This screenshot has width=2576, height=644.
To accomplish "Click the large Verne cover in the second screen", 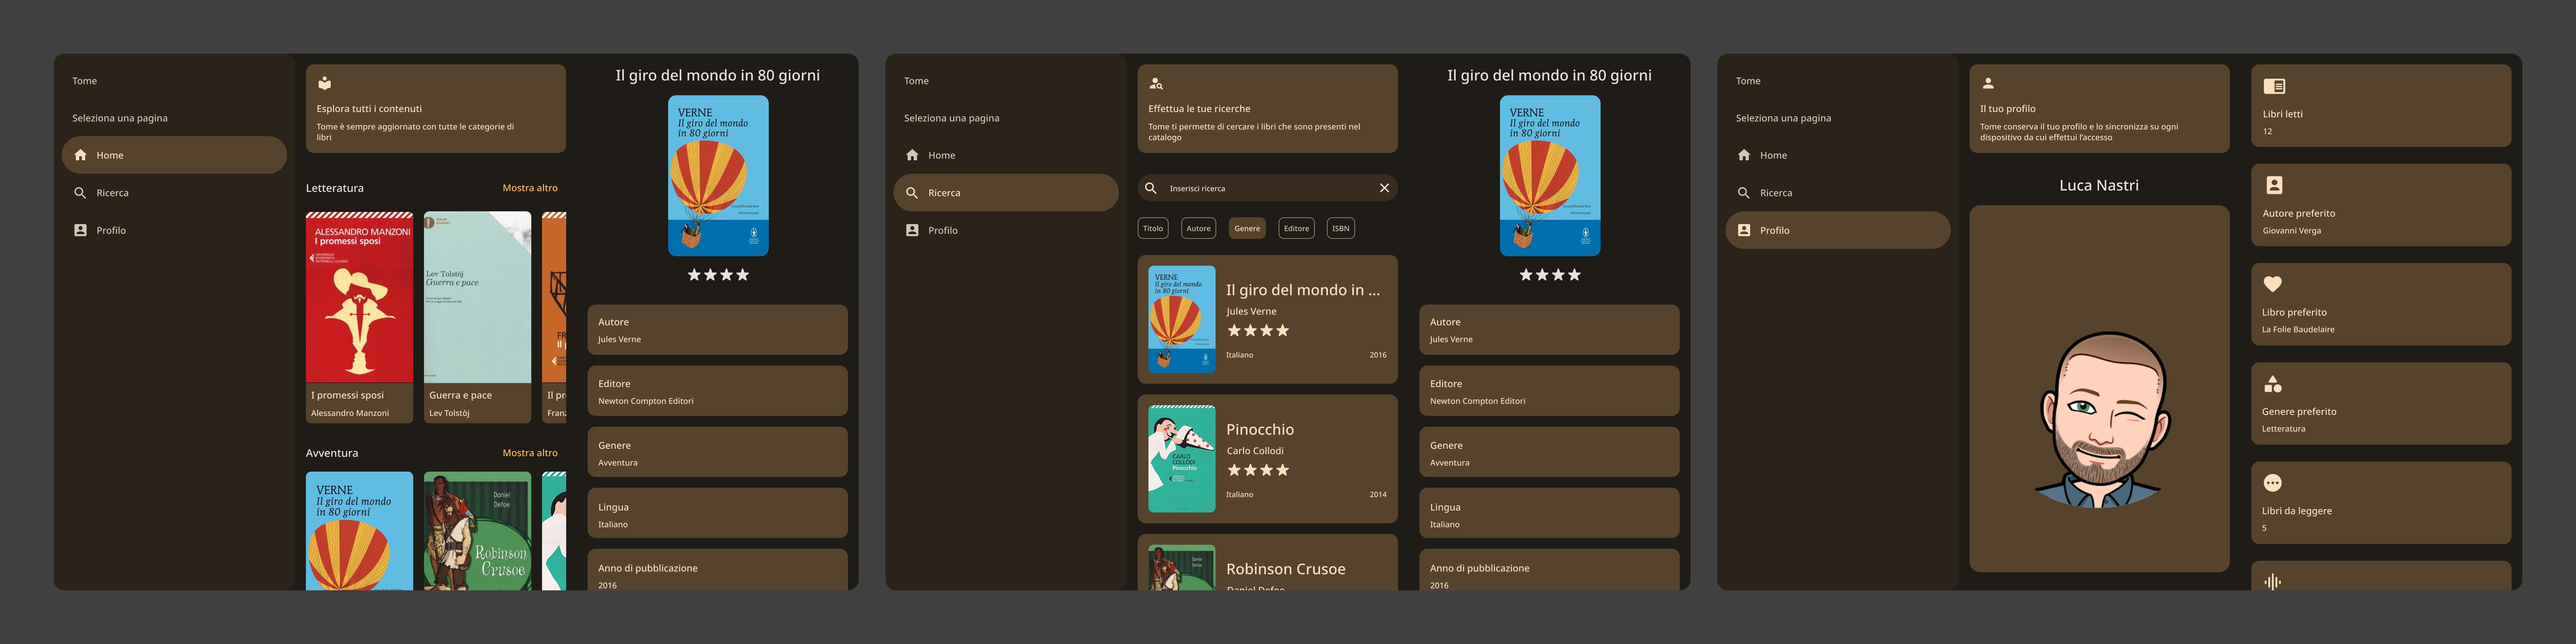I will (x=1550, y=176).
